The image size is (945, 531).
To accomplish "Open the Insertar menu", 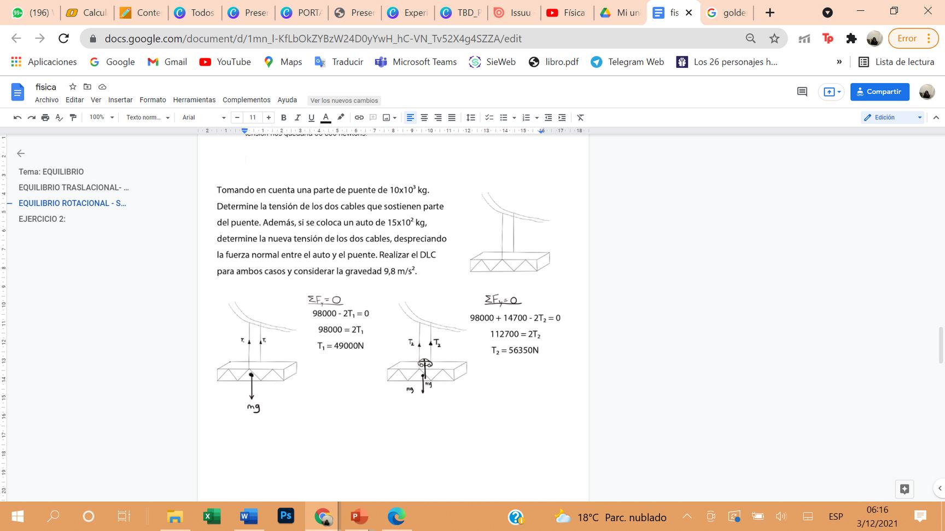I will coord(120,100).
